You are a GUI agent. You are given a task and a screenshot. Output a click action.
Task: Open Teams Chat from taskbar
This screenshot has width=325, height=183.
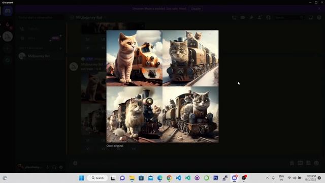click(x=122, y=178)
